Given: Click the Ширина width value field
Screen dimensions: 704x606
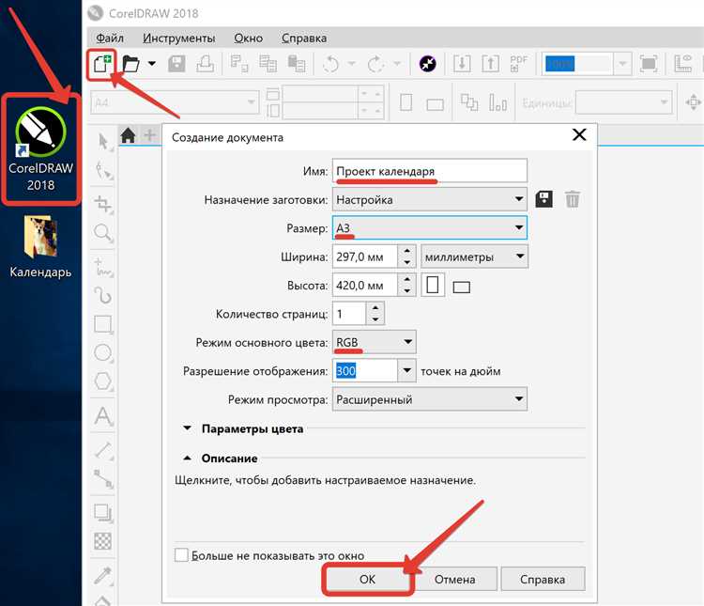Looking at the screenshot, I should click(365, 256).
